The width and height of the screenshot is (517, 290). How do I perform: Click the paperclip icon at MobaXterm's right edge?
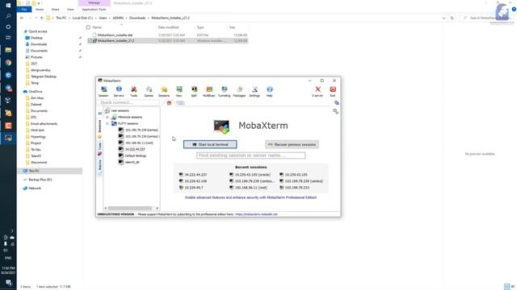pyautogui.click(x=336, y=102)
